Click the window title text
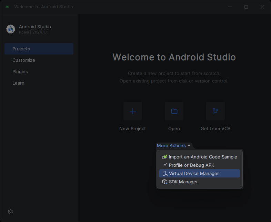Viewport: 271px width, 222px height. click(x=43, y=7)
